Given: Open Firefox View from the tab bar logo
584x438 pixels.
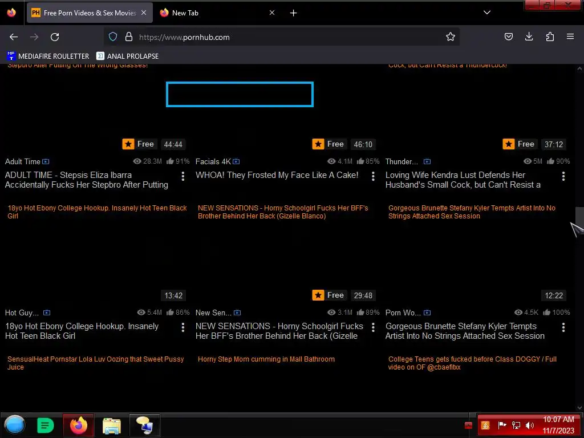Looking at the screenshot, I should pyautogui.click(x=11, y=13).
